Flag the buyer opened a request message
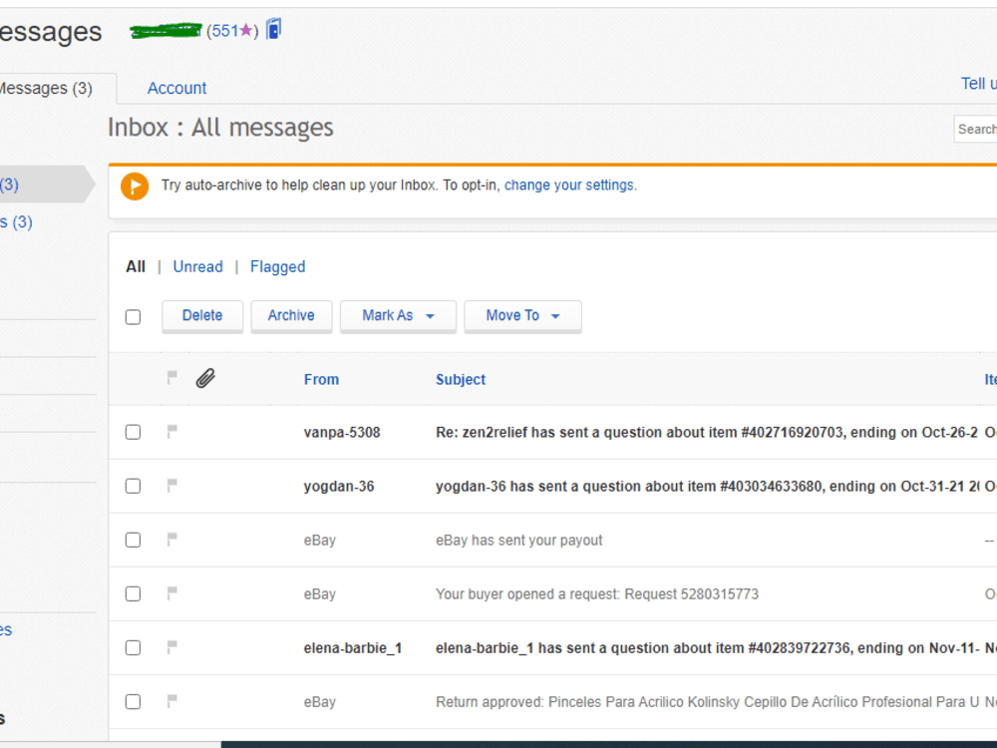Screen dimensions: 997x748 (x=171, y=593)
